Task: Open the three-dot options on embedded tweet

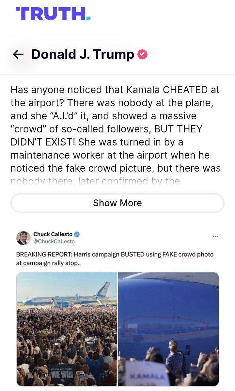Action: tap(215, 236)
